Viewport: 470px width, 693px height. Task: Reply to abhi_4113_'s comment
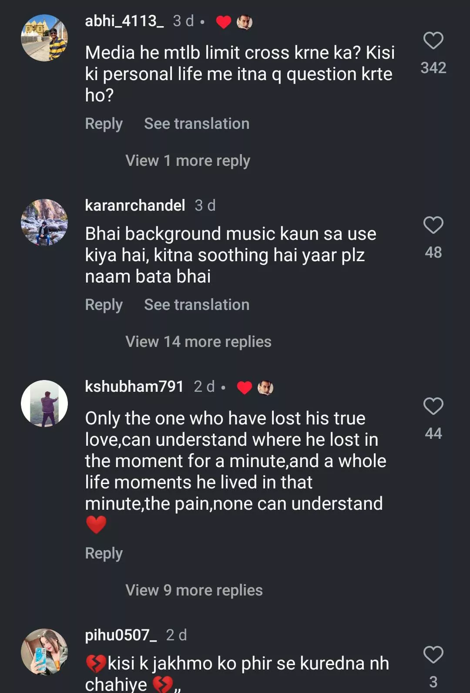[x=104, y=124]
